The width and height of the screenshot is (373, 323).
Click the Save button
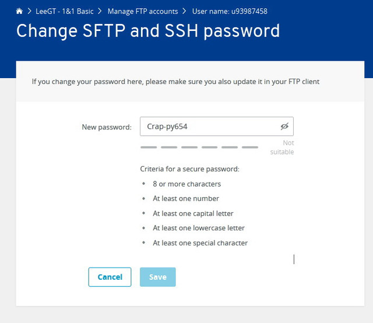pos(158,277)
